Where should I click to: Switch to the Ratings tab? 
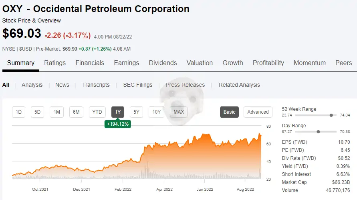[55, 63]
